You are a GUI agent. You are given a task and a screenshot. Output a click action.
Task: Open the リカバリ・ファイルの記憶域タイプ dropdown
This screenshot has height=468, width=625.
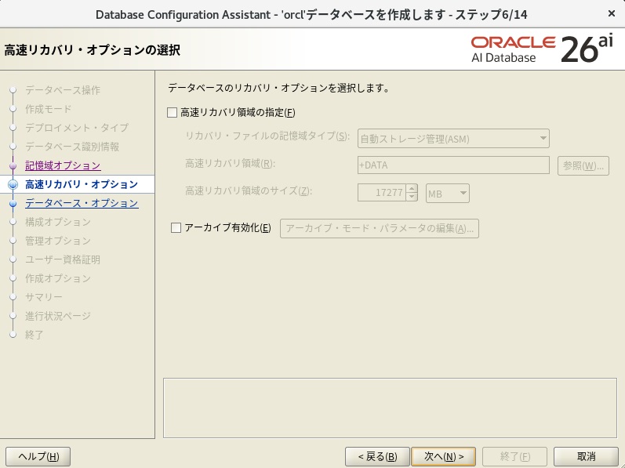[x=453, y=139]
